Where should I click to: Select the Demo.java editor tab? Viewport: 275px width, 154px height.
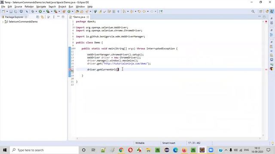[79, 17]
